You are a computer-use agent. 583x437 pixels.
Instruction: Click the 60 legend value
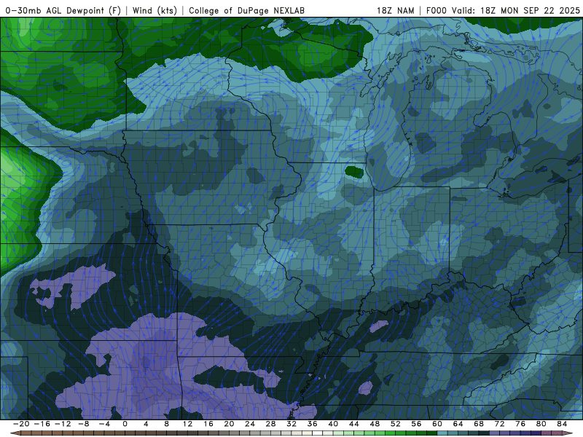(437, 424)
